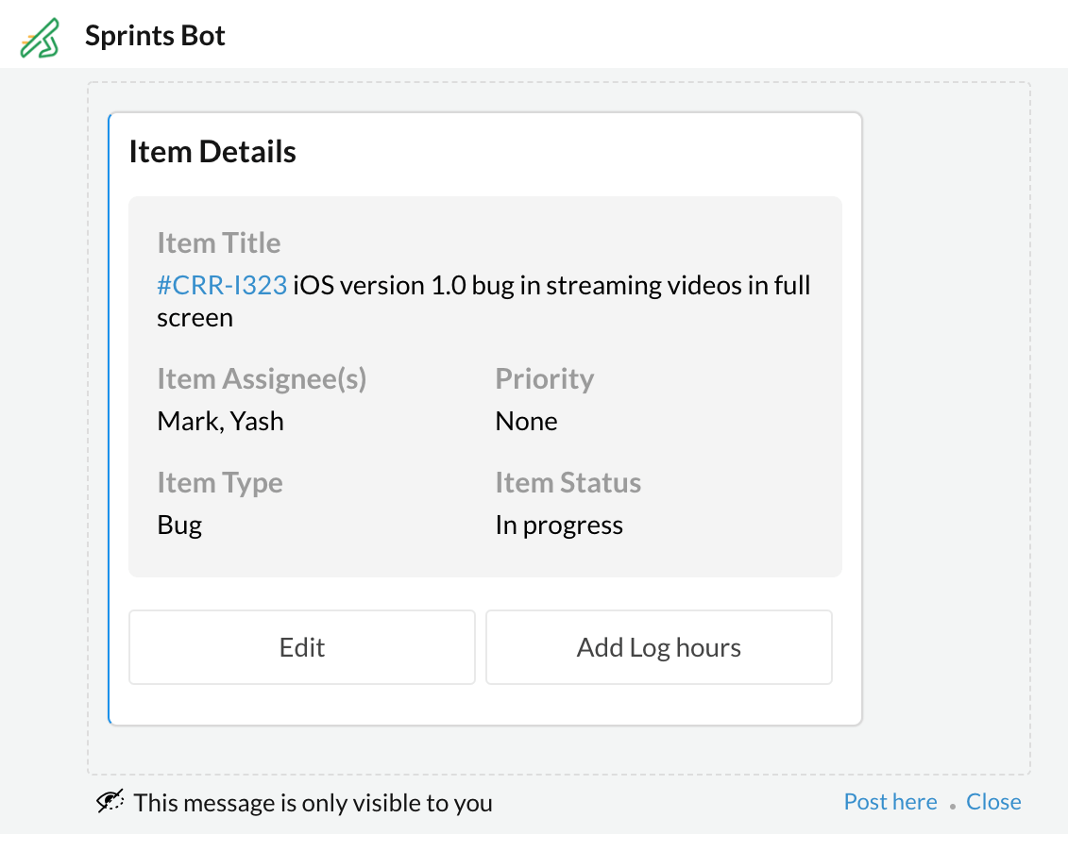Select the Item Type value Bug
Image resolution: width=1068 pixels, height=868 pixels.
(179, 525)
